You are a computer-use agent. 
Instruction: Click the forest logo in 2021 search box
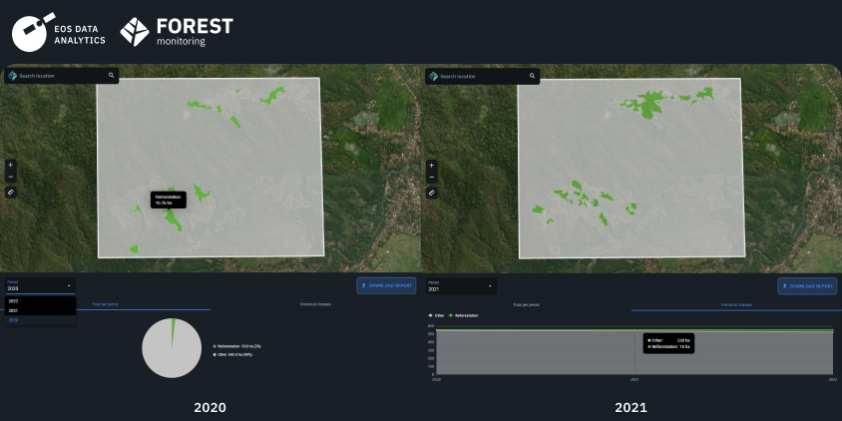pyautogui.click(x=433, y=76)
